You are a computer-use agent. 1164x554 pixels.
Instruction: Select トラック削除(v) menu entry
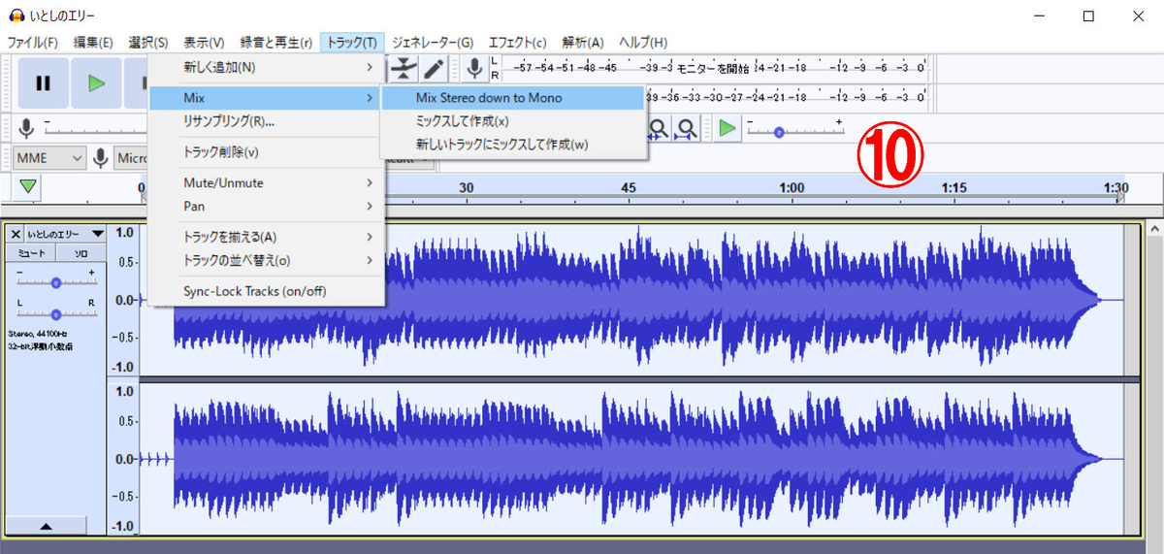tap(267, 152)
